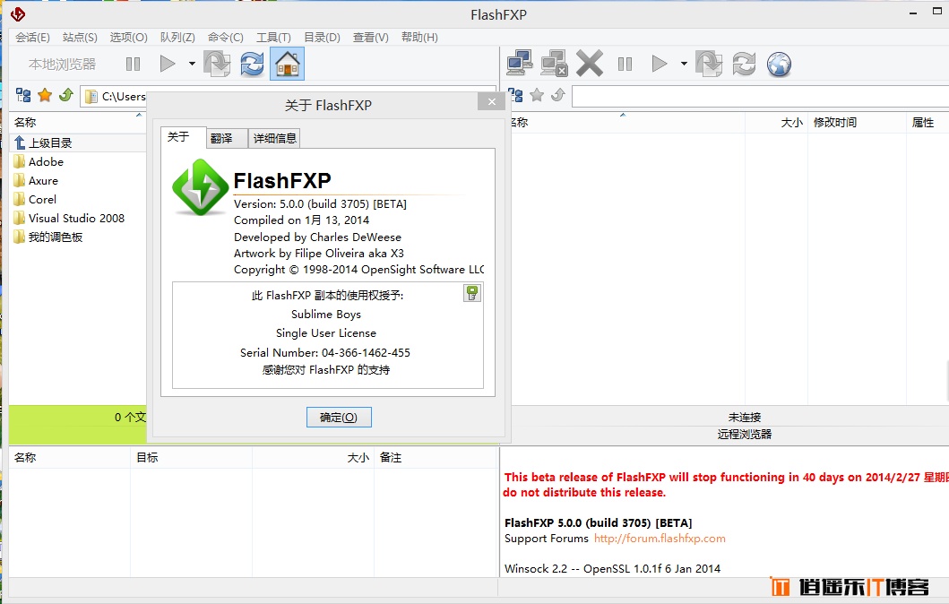Click the remote pane pause icon
The height and width of the screenshot is (604, 949).
[x=625, y=64]
